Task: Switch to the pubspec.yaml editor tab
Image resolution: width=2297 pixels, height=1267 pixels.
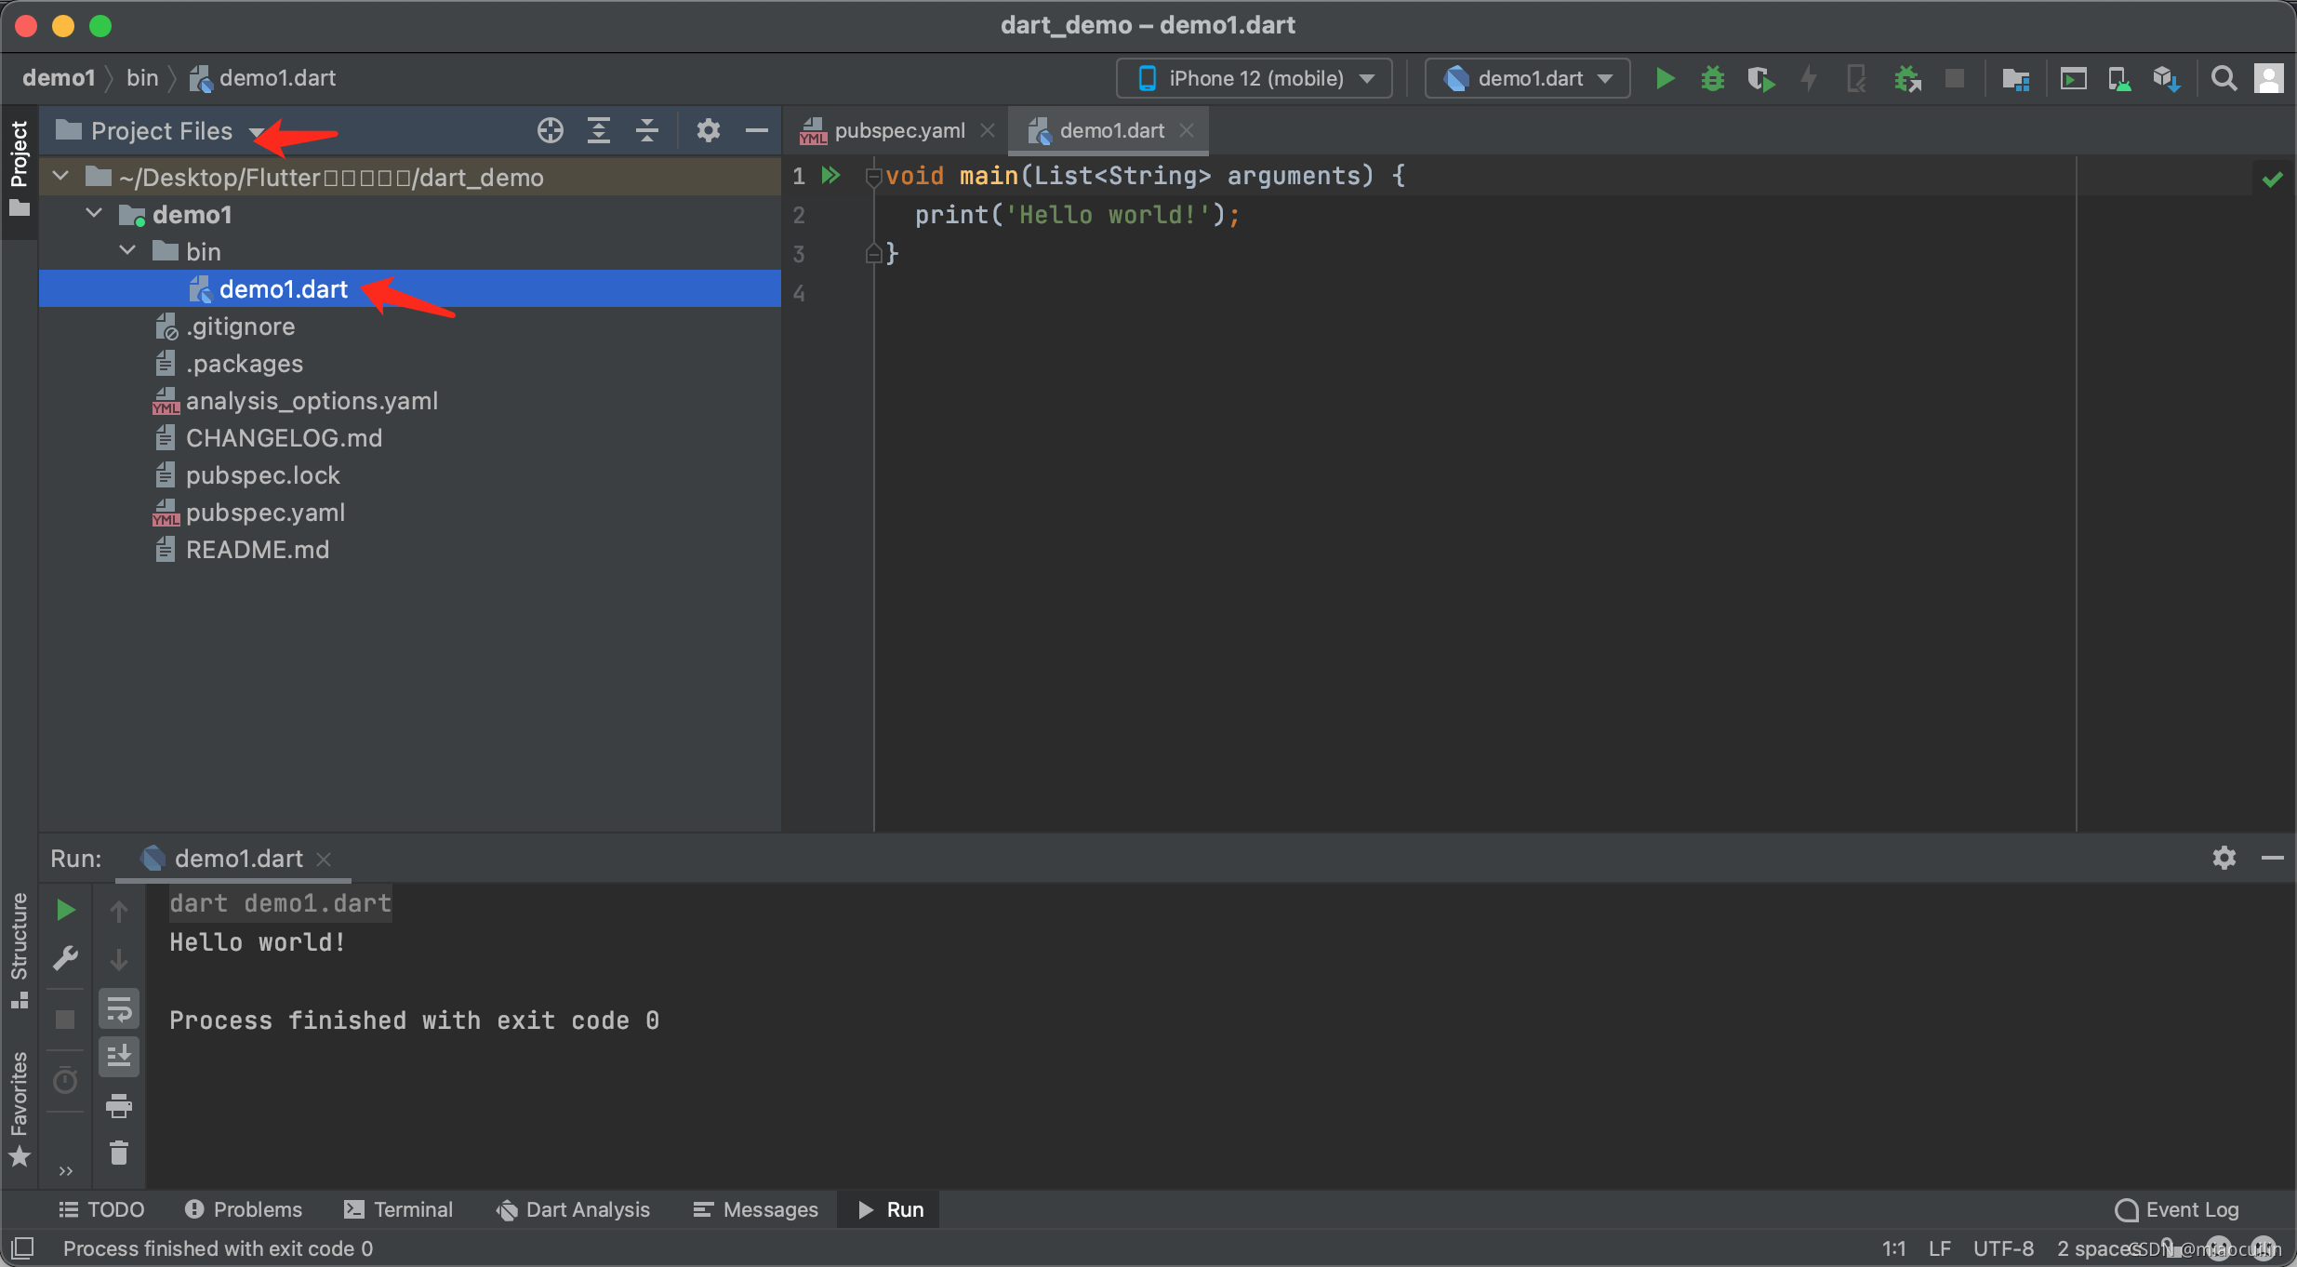Action: click(x=898, y=130)
